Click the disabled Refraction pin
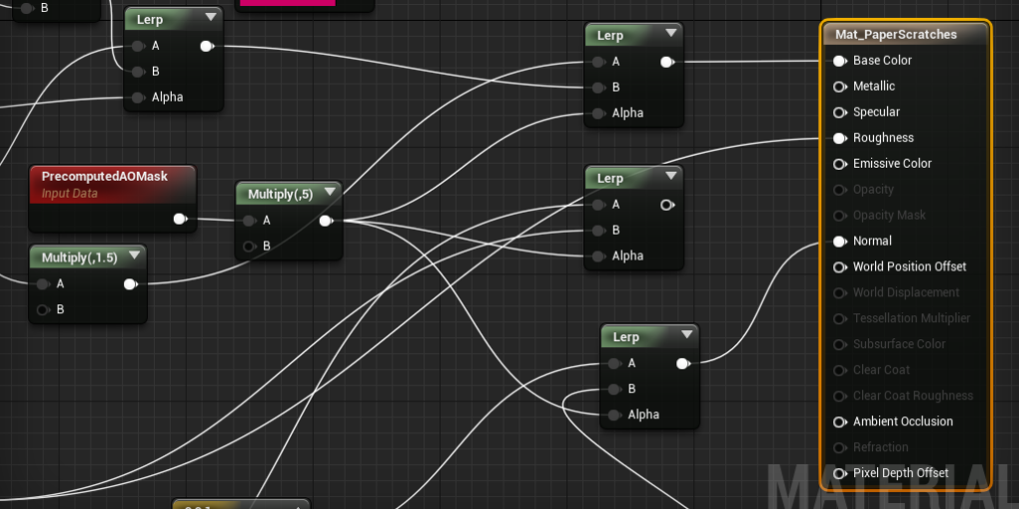 click(x=839, y=447)
